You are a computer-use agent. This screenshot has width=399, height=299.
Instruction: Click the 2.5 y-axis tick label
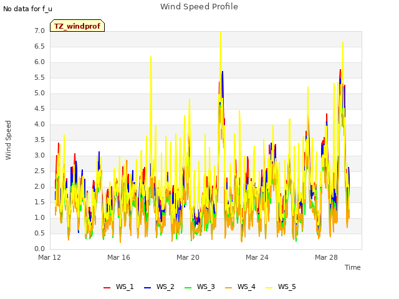(x=39, y=171)
